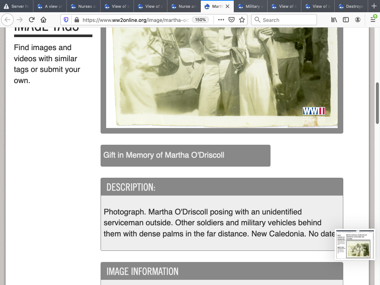Save page to Pocket
Viewport: 380px width, 285px height.
[232, 20]
